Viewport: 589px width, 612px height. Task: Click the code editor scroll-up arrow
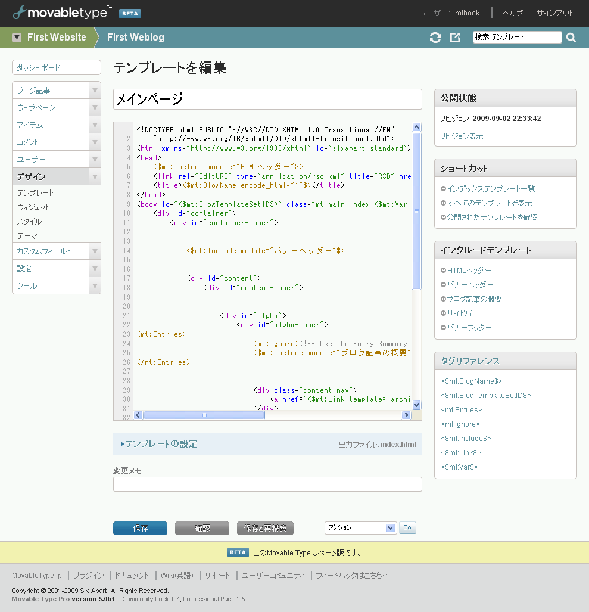[417, 128]
